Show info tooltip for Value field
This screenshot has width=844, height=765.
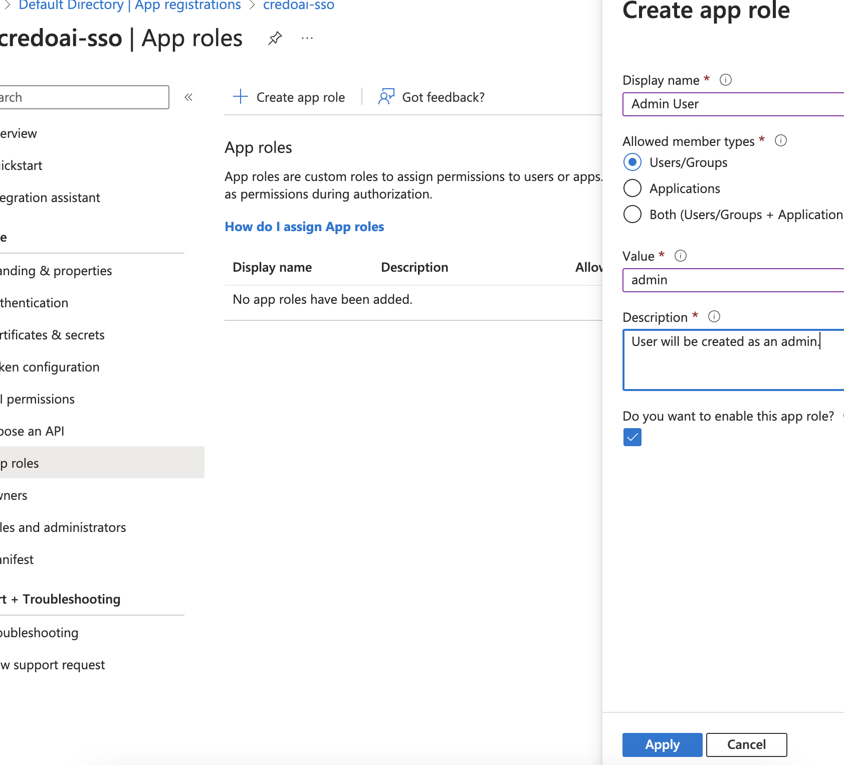pos(681,256)
